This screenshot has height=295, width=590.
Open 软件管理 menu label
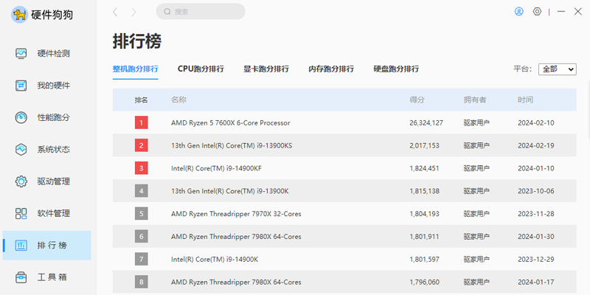[x=53, y=213]
